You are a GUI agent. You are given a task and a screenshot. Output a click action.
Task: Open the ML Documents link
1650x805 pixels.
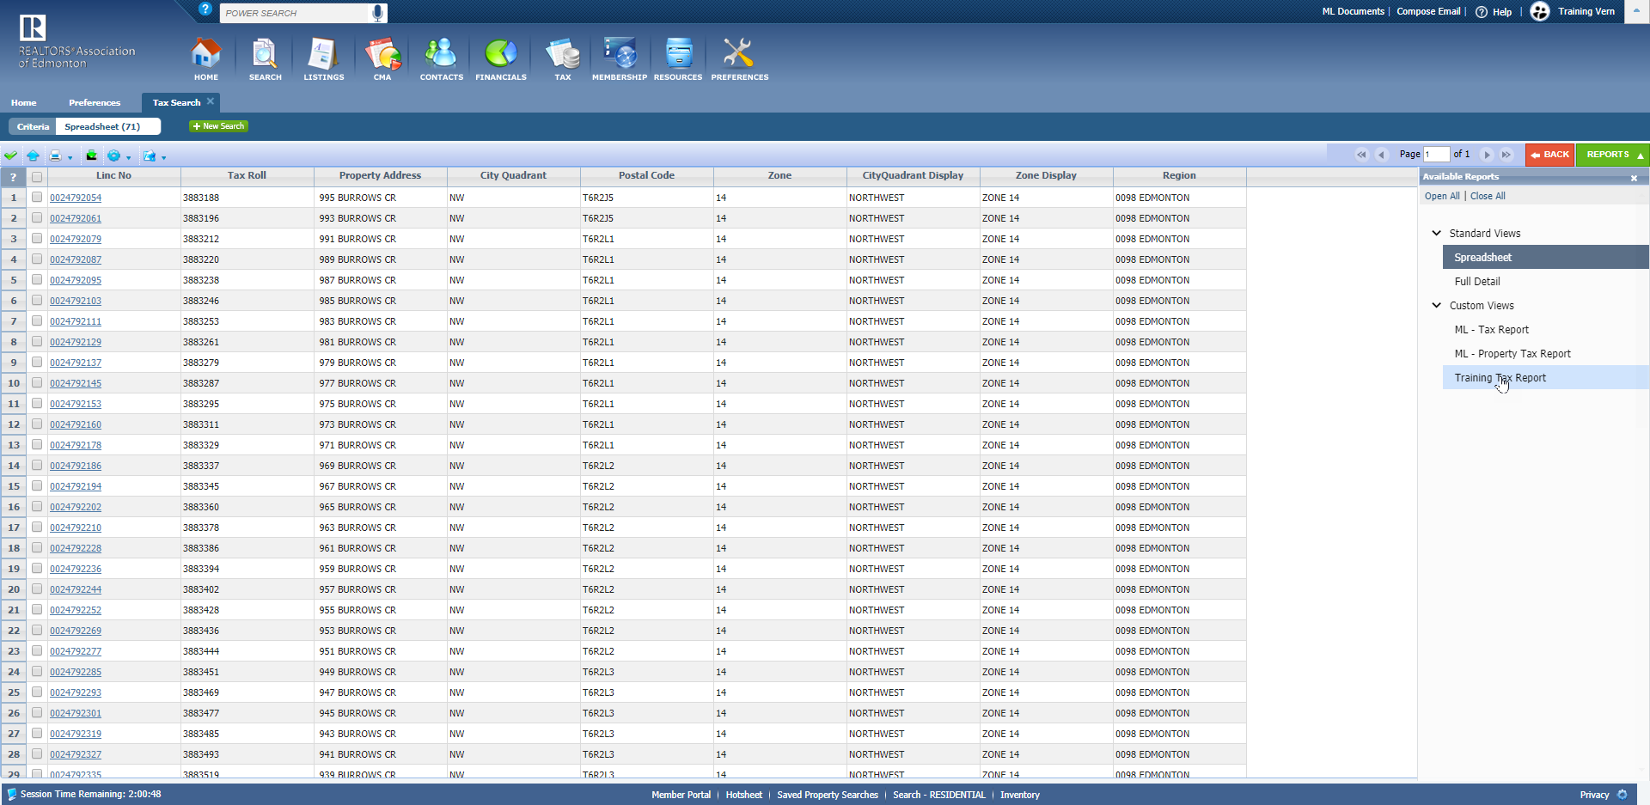pos(1353,11)
